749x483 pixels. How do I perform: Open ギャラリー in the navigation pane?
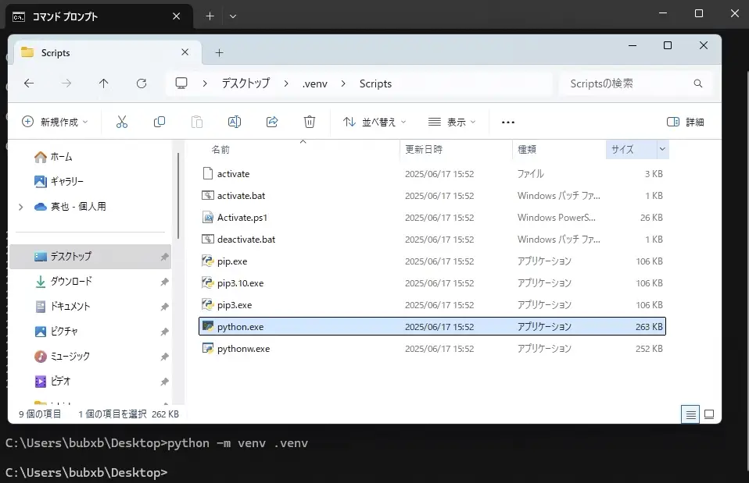[x=59, y=181]
